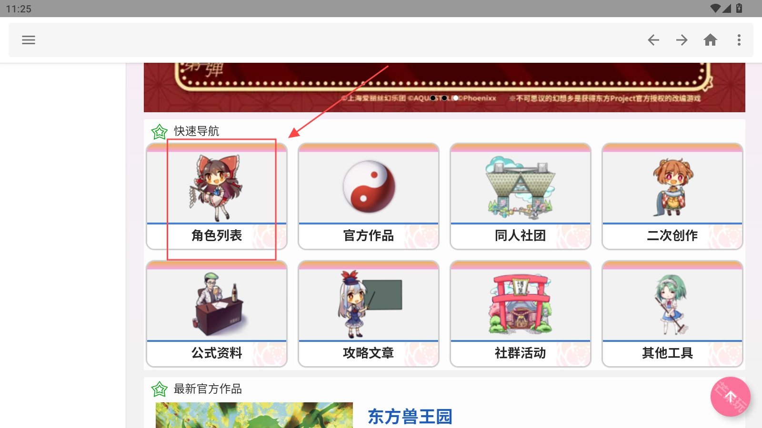The image size is (762, 428).
Task: Open 官方作品 yin-yang orb tile
Action: [369, 196]
